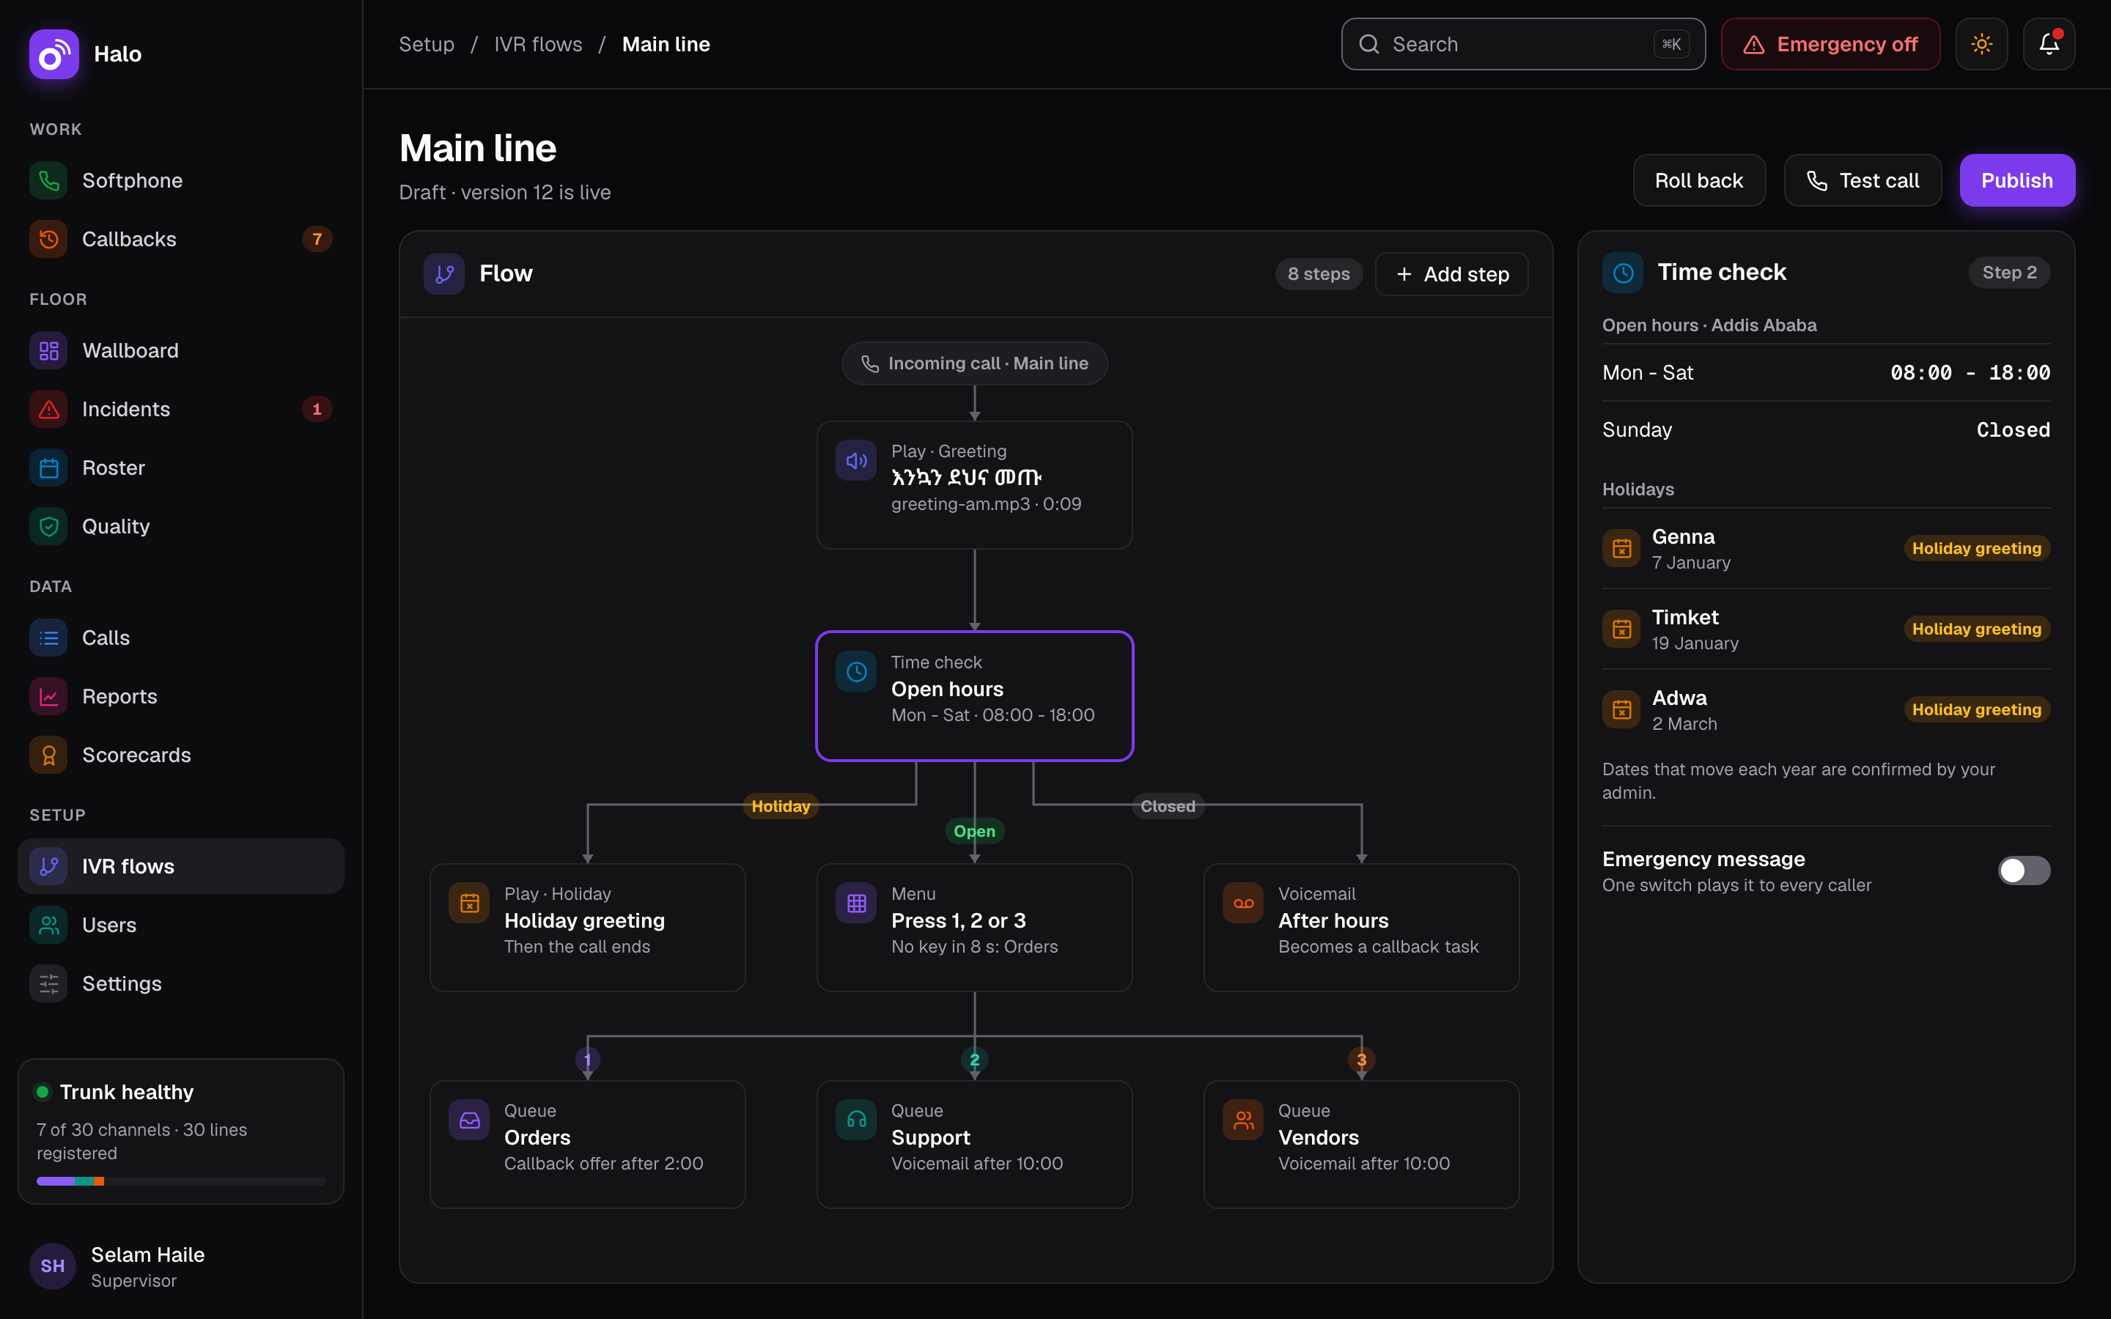This screenshot has height=1319, width=2111.
Task: Click the Emergency off button
Action: point(1830,44)
